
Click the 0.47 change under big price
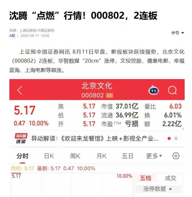19,123
